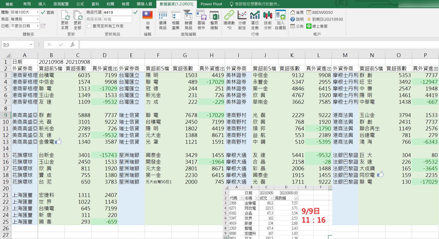This screenshot has width=439, height=239.
Task: Click the 更新本頁 refresh page icon
Action: tap(65, 15)
